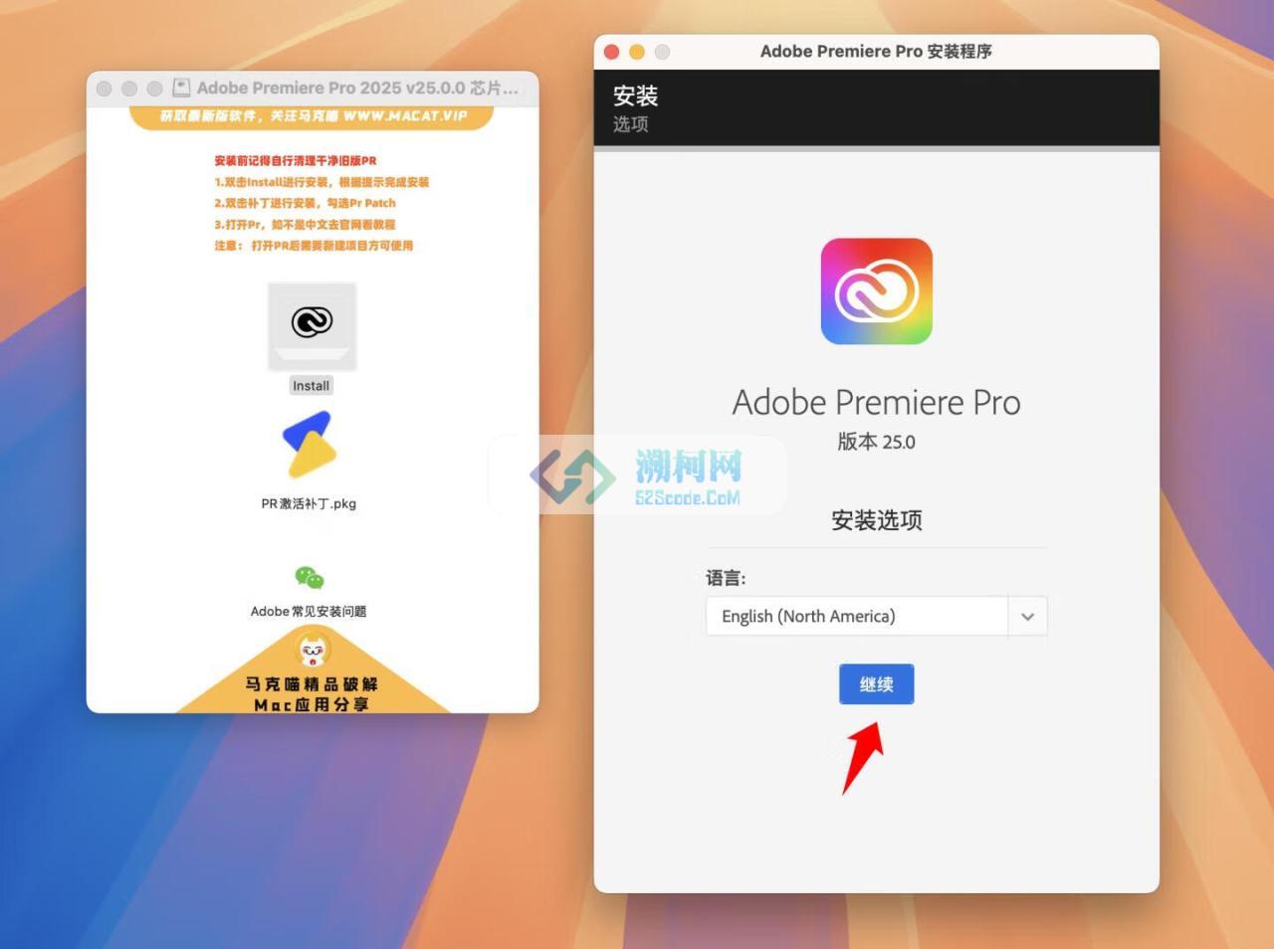Click the Creative Cloud logo in installer

coord(876,291)
